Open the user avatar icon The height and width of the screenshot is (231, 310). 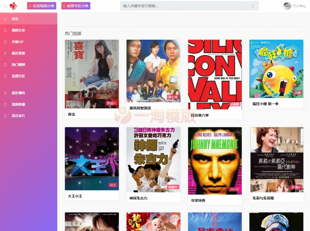(x=287, y=6)
